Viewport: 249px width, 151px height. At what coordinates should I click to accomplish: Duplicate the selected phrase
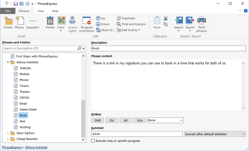tap(126, 18)
